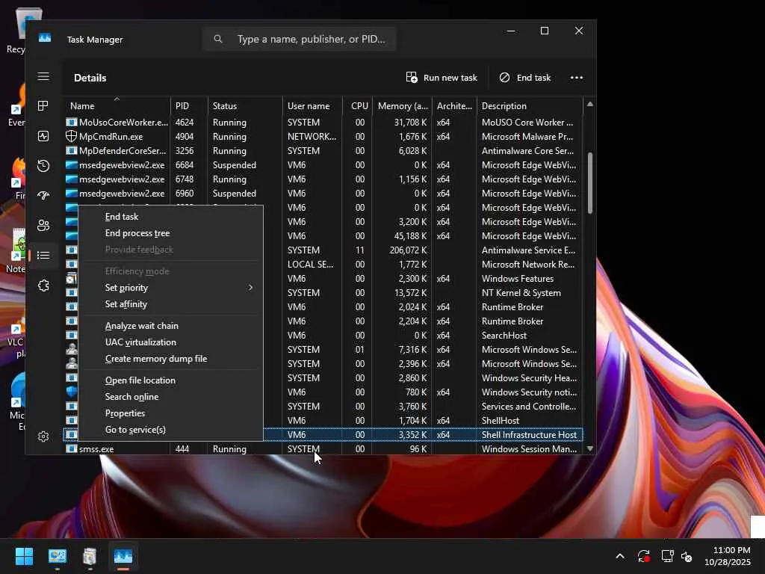Open the clock showing 11:00 PM
Screen dimensions: 765x574
tap(728, 556)
